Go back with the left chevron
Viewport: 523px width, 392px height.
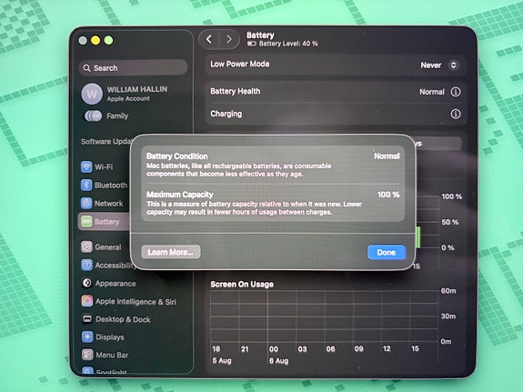point(209,40)
